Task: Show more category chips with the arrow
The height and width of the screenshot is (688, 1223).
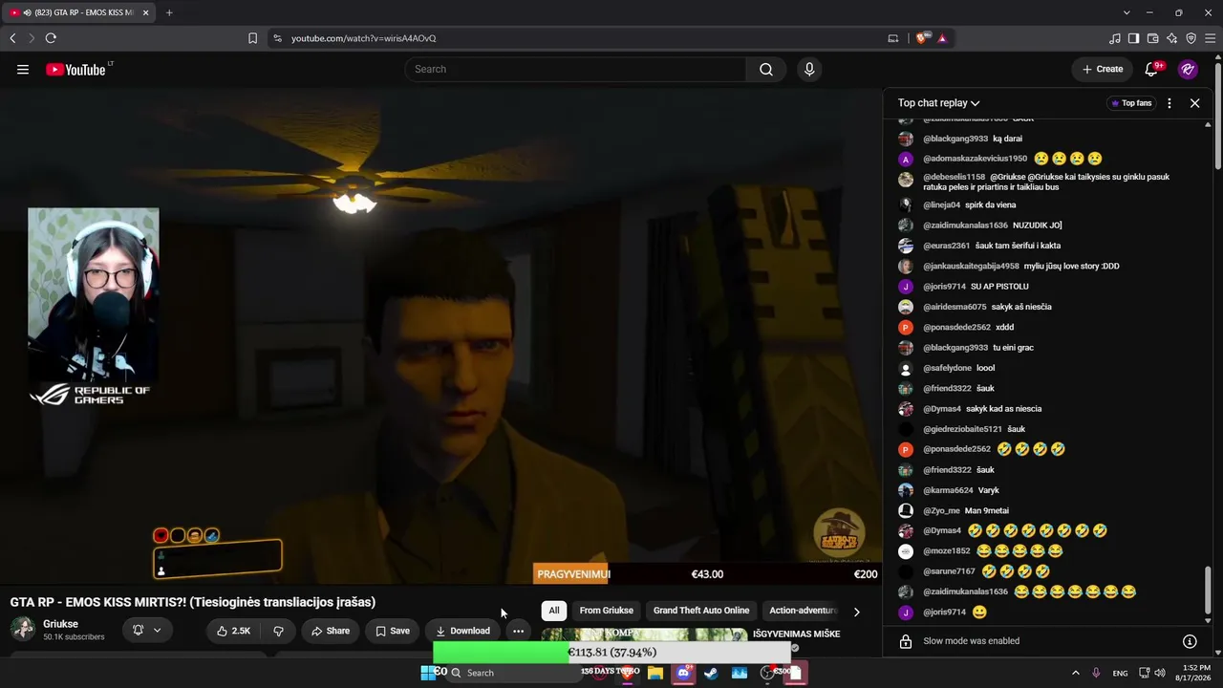Action: (856, 612)
